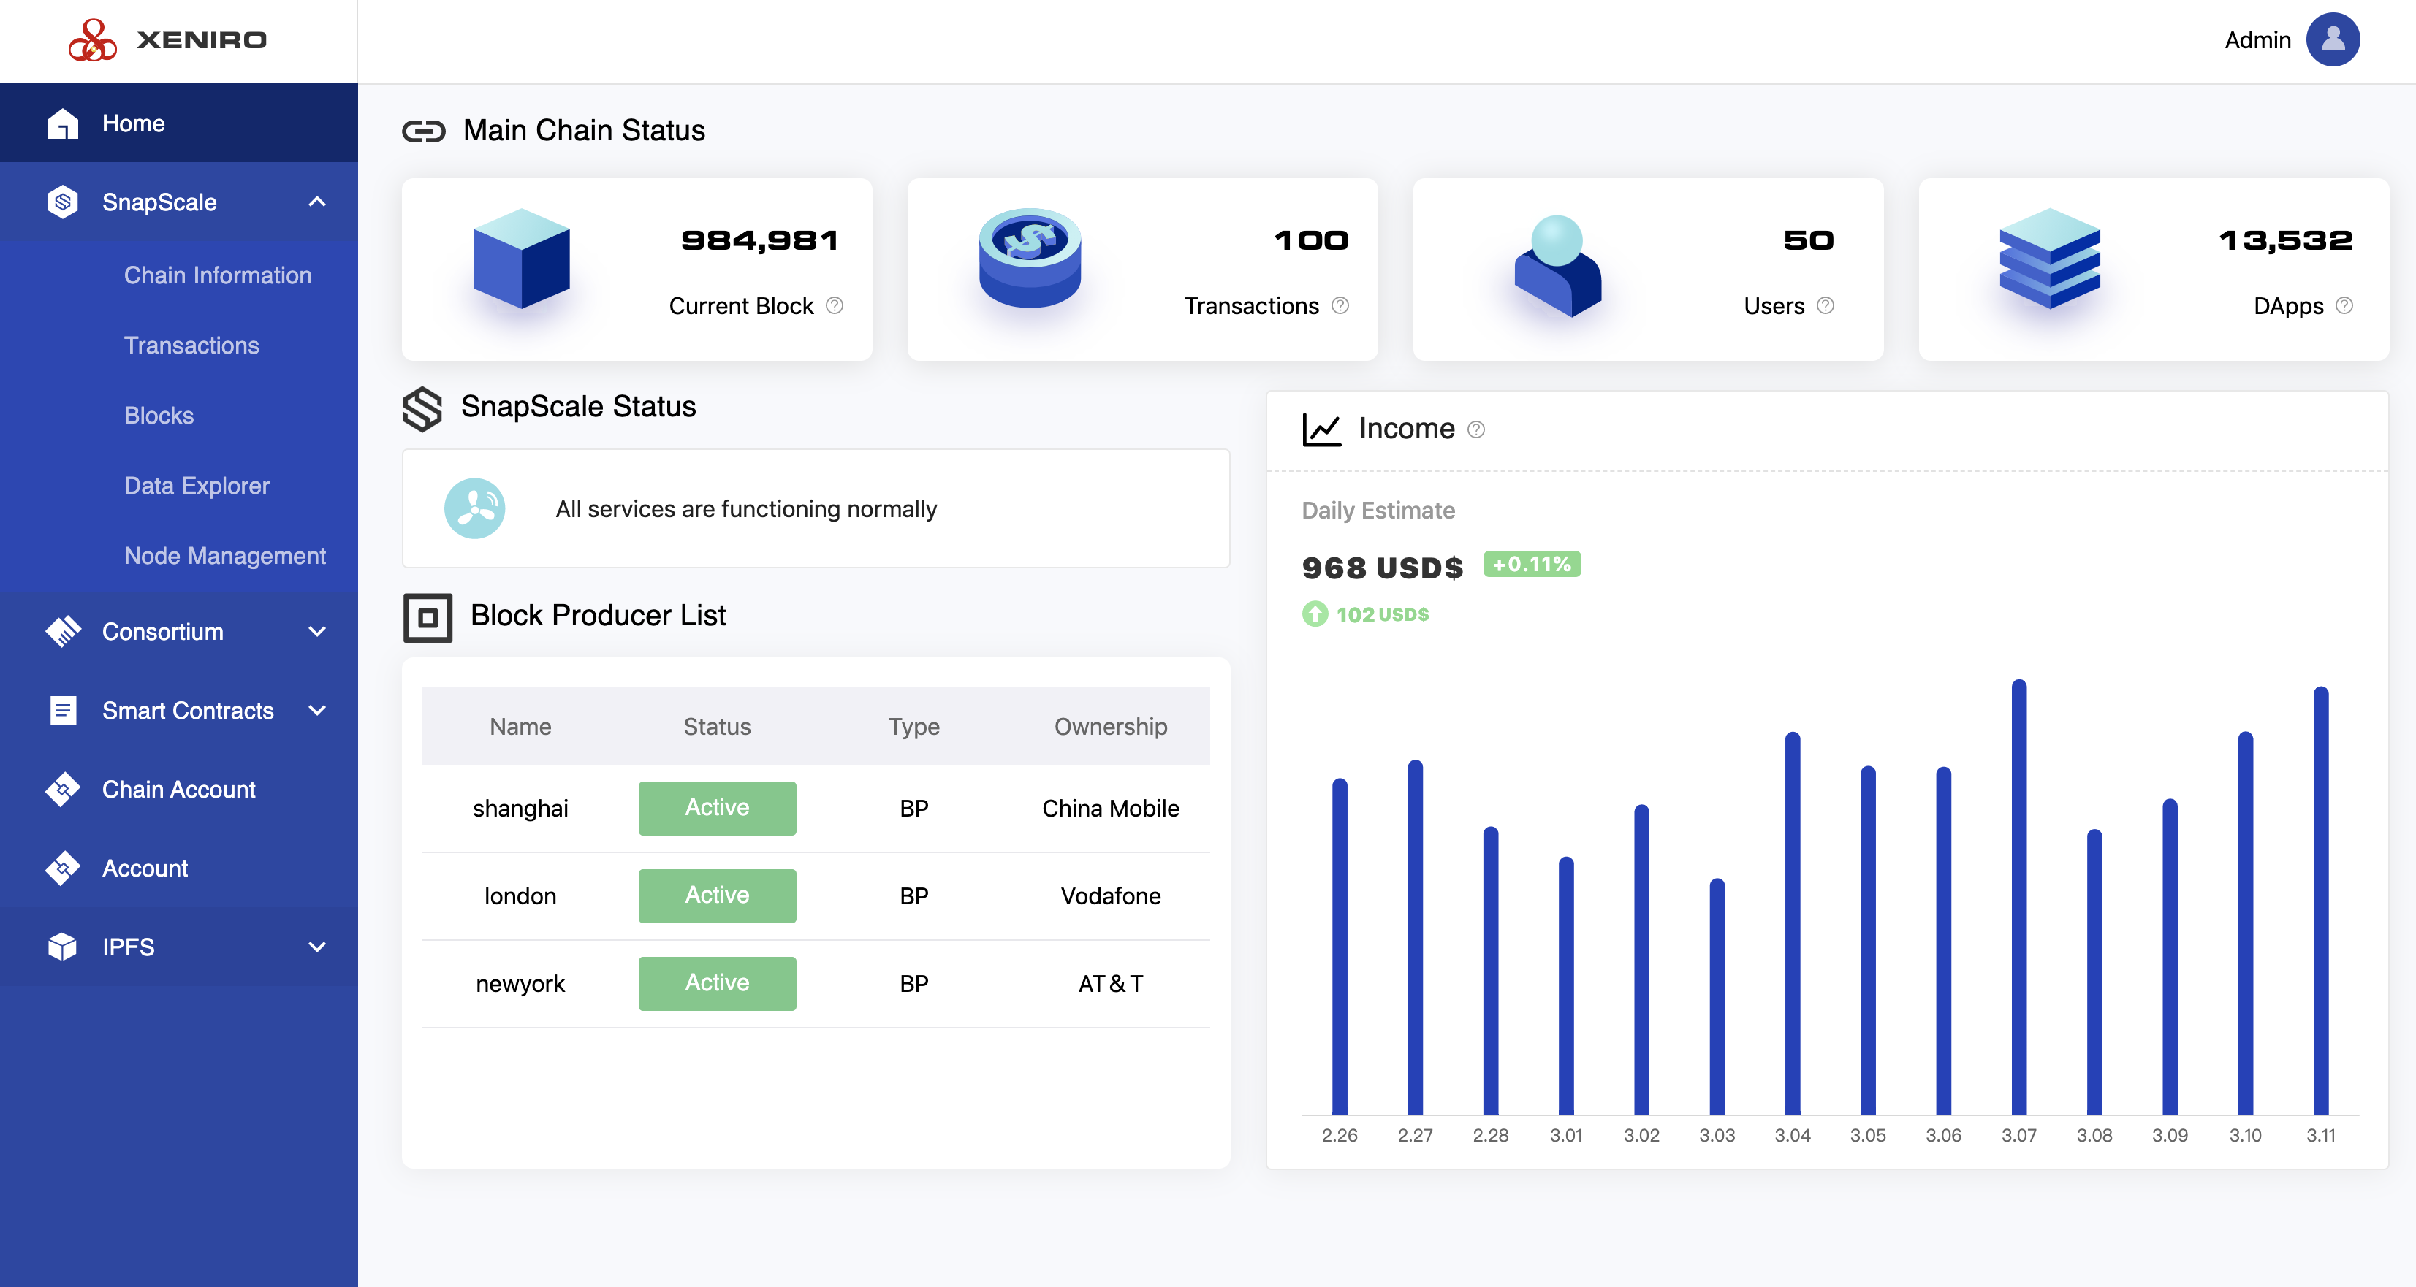Click the Active status for london
2416x1287 pixels.
point(717,895)
